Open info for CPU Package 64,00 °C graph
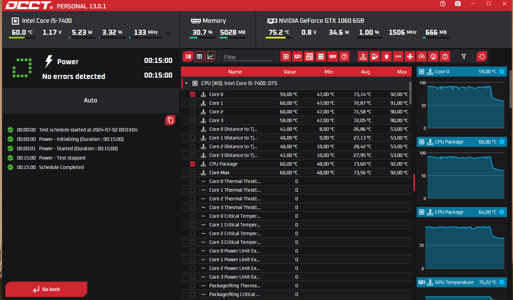 tap(502, 212)
